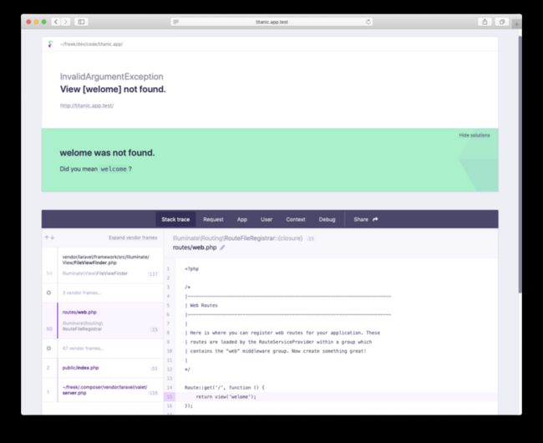Image resolution: width=543 pixels, height=443 pixels.
Task: Add new tab with plus button
Action: pos(516,24)
